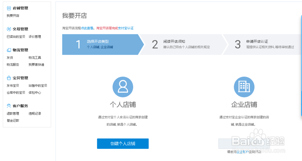Click 支付宝认证 link
This screenshot has height=161, width=302.
pyautogui.click(x=126, y=28)
